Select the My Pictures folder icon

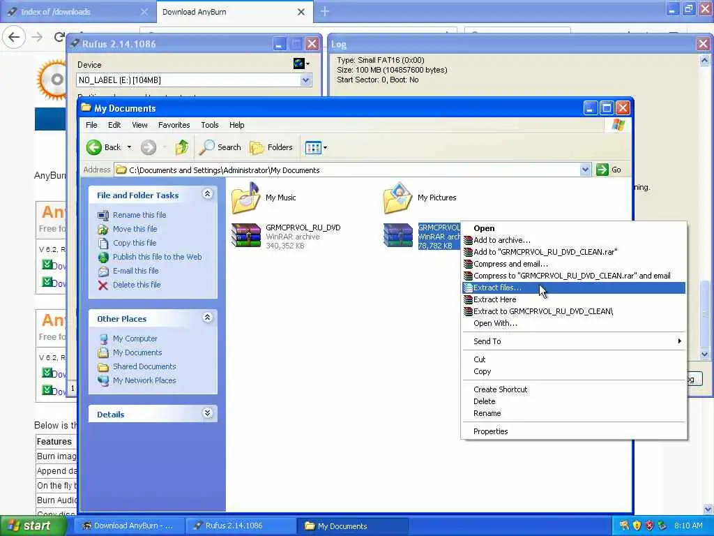click(x=398, y=198)
